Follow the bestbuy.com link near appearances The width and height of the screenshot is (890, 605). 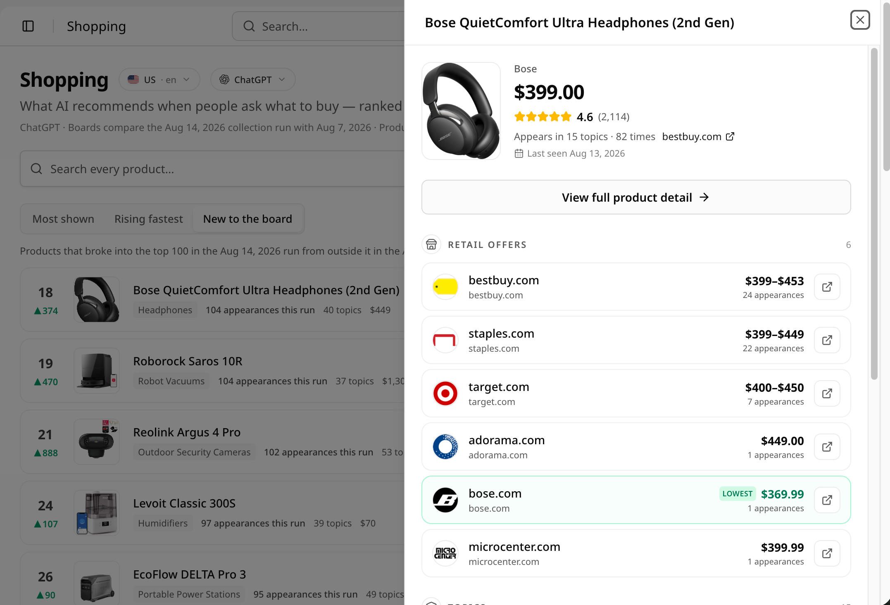click(698, 136)
